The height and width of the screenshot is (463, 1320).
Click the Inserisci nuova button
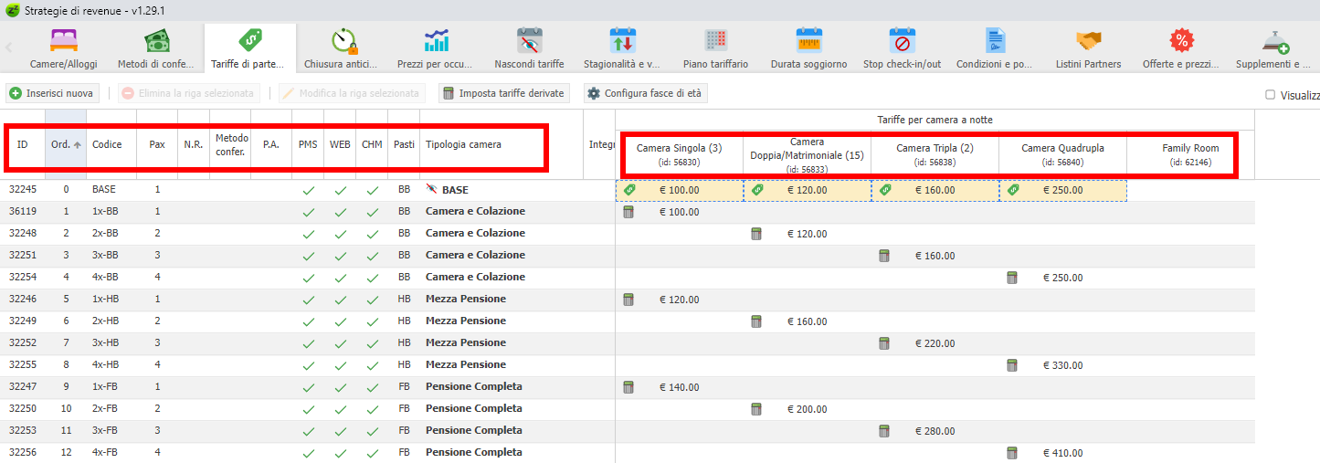click(x=51, y=93)
